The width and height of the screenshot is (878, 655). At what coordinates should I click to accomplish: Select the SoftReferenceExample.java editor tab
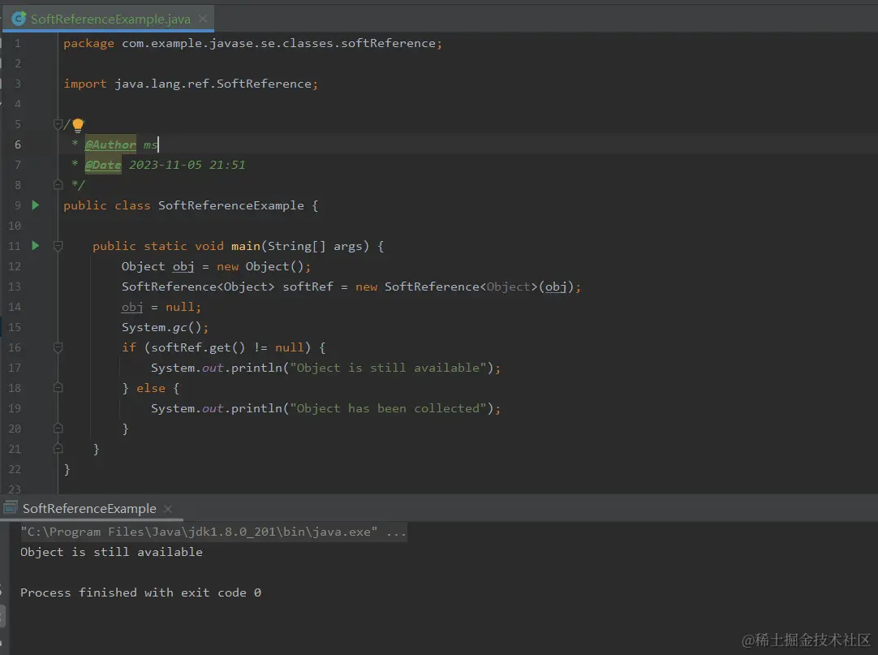click(110, 19)
